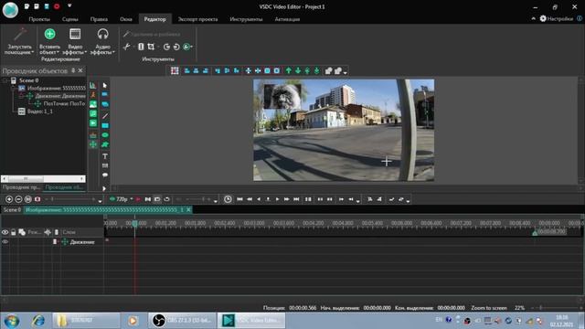The image size is (585, 329).
Task: Jump to start of scene playback button
Action: [239, 199]
